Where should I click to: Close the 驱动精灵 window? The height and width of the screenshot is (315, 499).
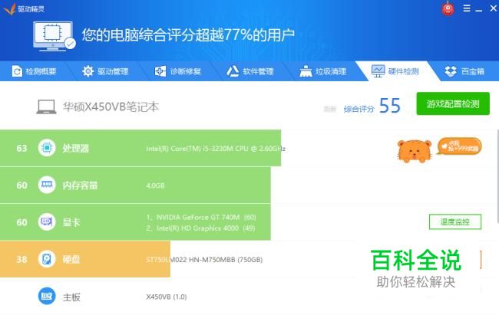pos(494,8)
